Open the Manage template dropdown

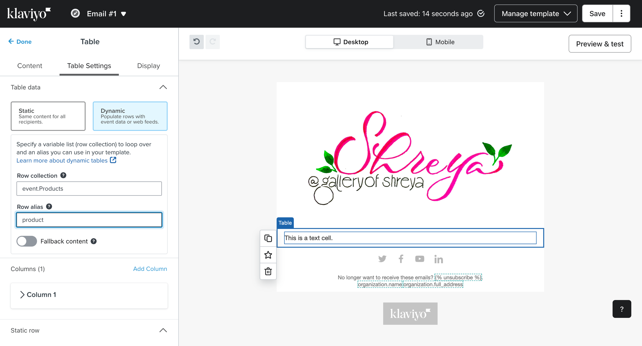(x=536, y=13)
